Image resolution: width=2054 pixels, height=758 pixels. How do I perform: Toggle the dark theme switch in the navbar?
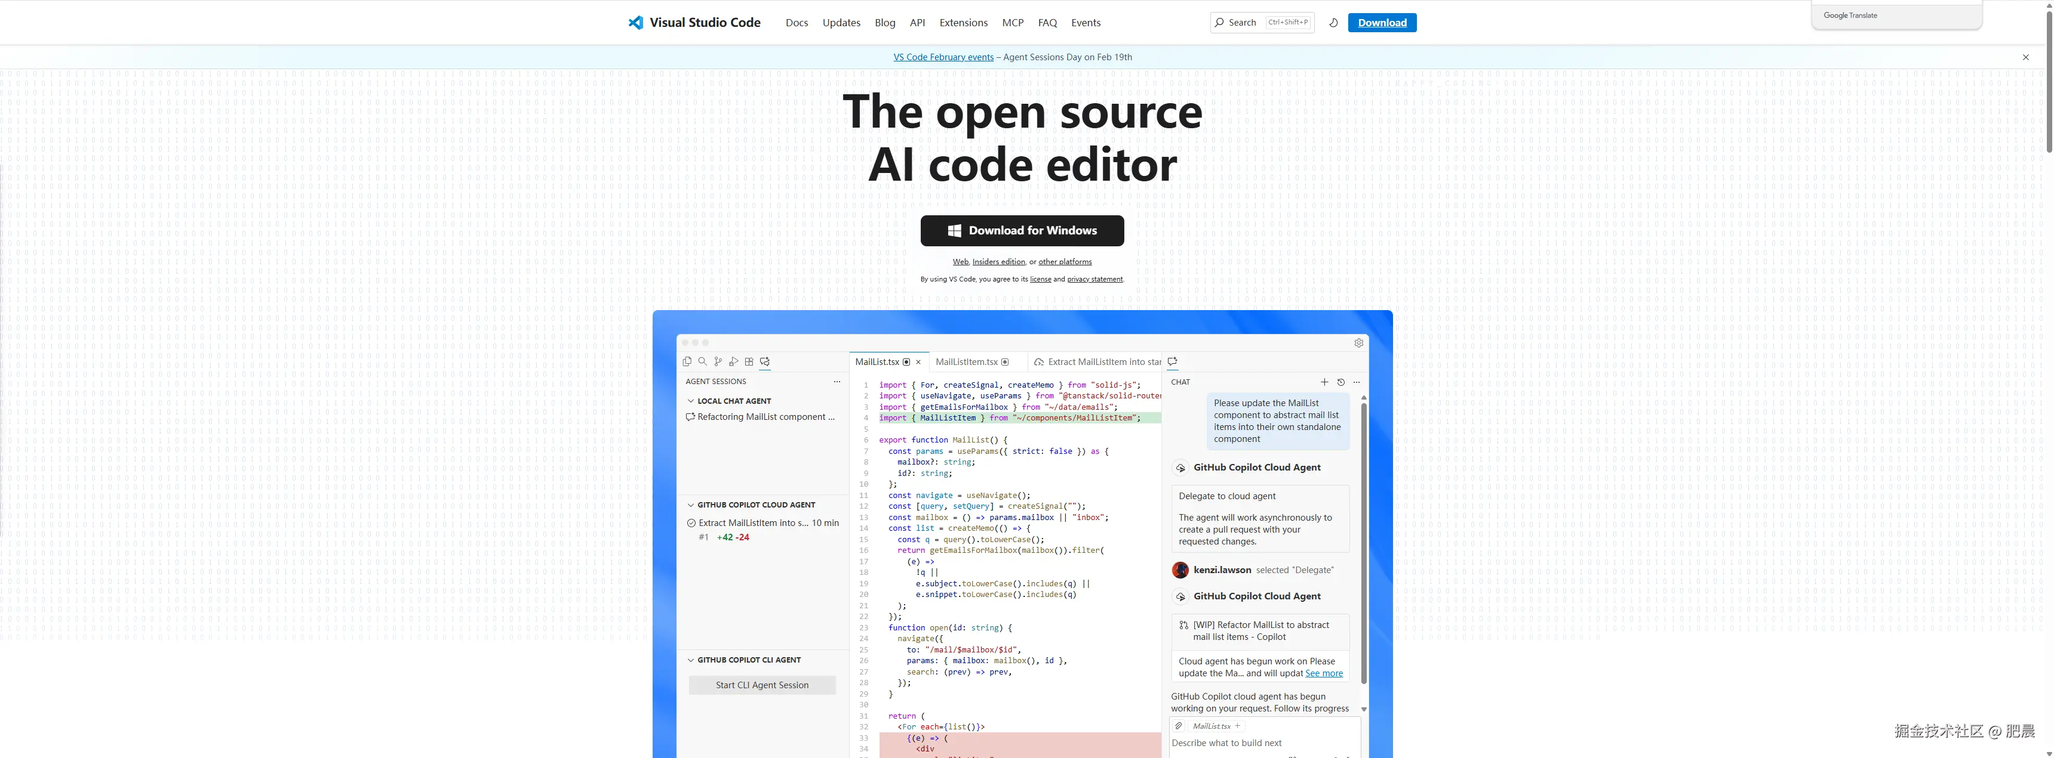click(x=1334, y=22)
